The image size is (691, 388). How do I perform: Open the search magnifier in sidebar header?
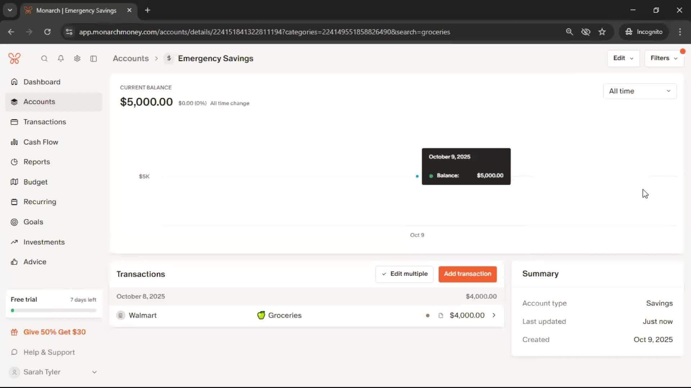(44, 59)
